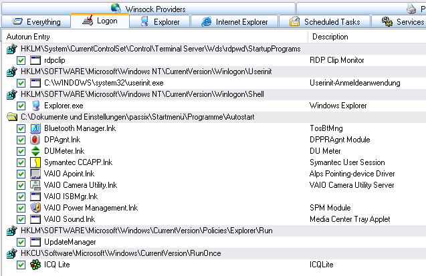426x276 pixels.
Task: Click the userinit.exe program icon
Action: 35,83
